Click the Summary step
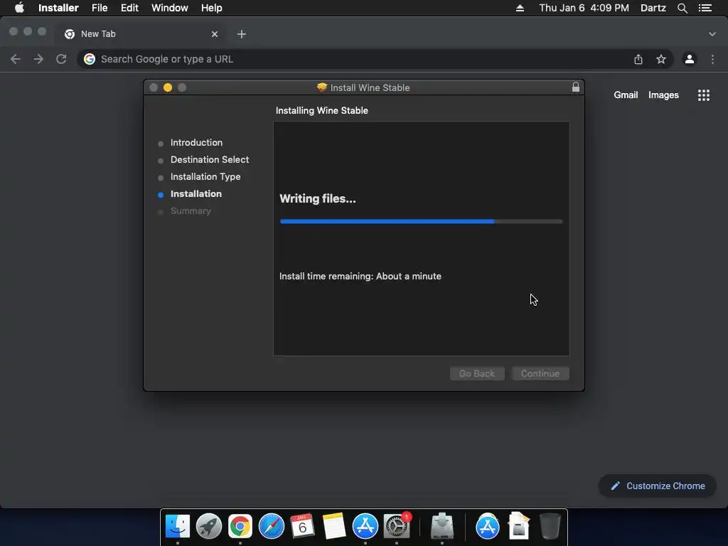 point(191,210)
